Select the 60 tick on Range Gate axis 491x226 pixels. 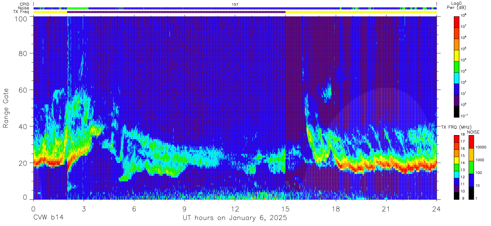pyautogui.click(x=24, y=90)
